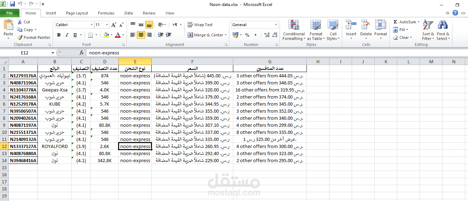Select Middle Align icon
This screenshot has width=468, height=201.
click(141, 25)
